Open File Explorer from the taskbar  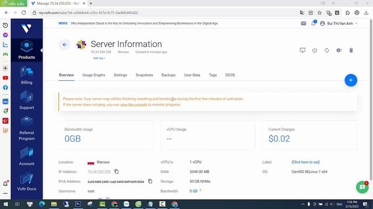[x=54, y=204]
